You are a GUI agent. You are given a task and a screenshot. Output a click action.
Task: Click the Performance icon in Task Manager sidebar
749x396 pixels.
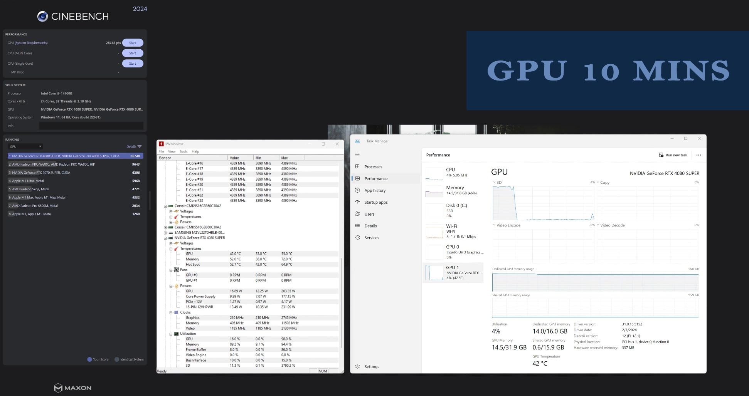357,179
